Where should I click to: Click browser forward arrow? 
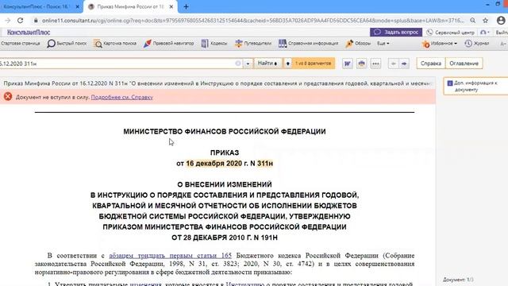click(x=7, y=21)
